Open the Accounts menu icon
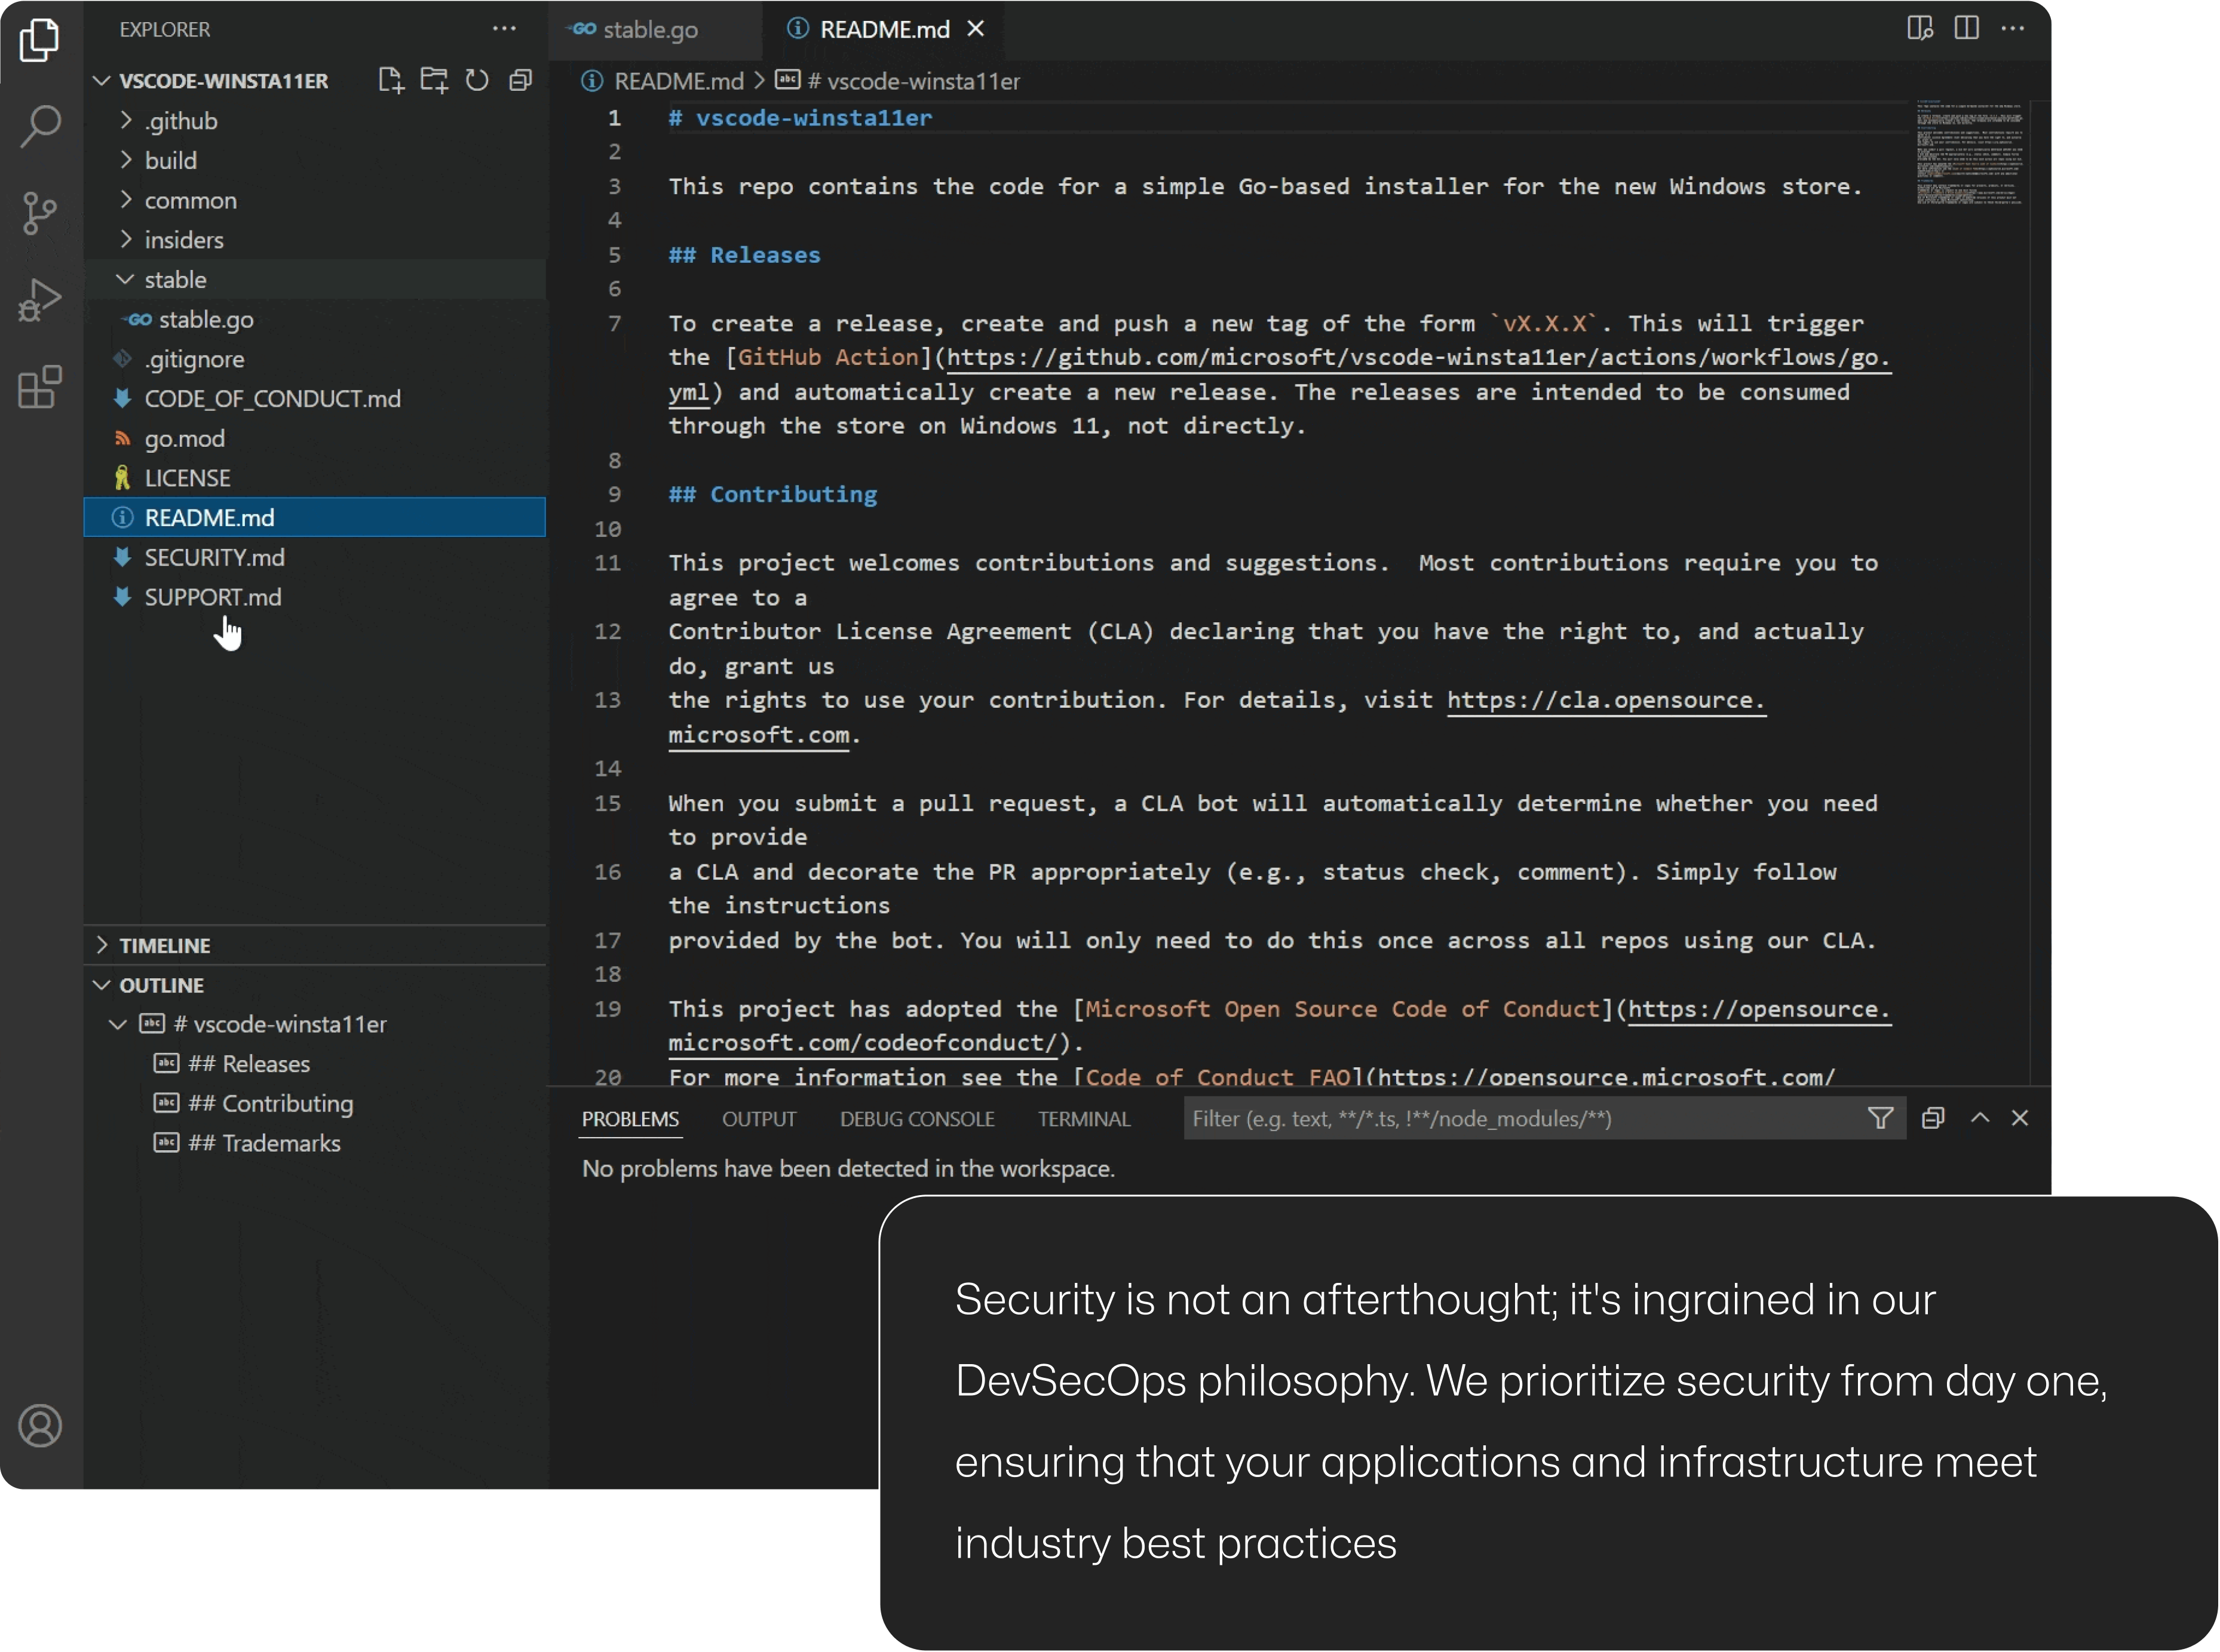Screen dimensions: 2220x1652 40,1425
